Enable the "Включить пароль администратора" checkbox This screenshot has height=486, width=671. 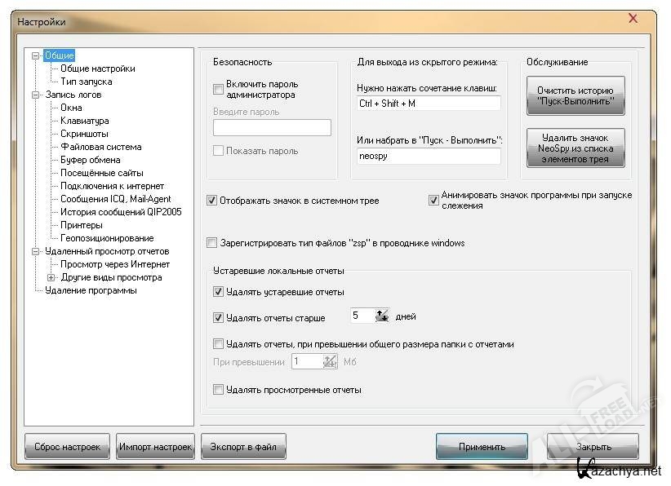[218, 89]
